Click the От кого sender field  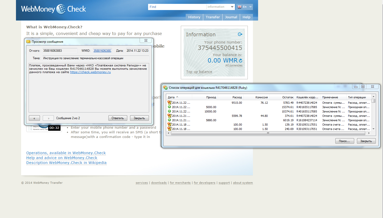click(60, 51)
